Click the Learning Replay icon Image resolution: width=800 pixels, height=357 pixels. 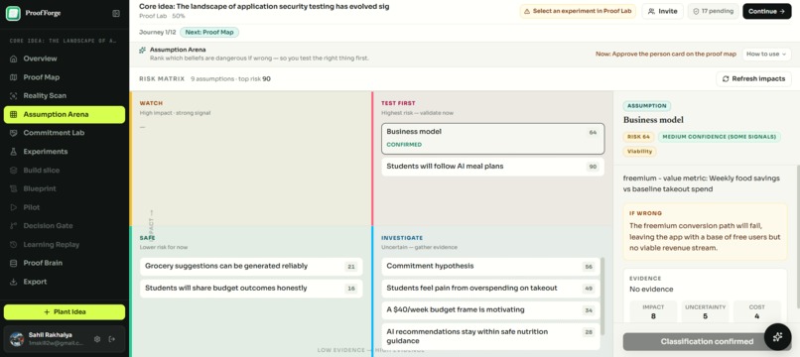click(13, 245)
